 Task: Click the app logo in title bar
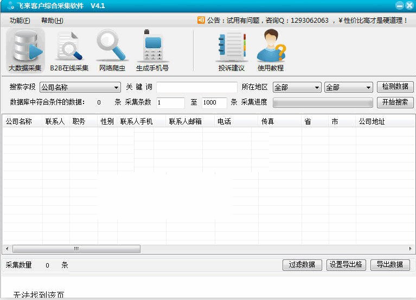pos(11,5)
